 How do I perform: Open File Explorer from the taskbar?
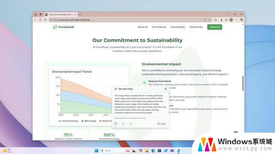pos(147,151)
